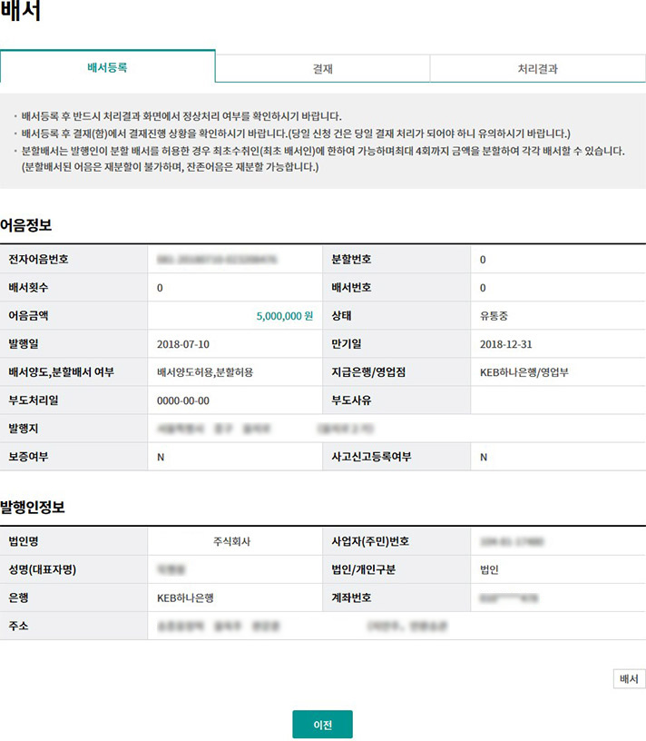Select the 배서양도허용,분할허용 text
This screenshot has height=741, width=646.
coord(205,372)
